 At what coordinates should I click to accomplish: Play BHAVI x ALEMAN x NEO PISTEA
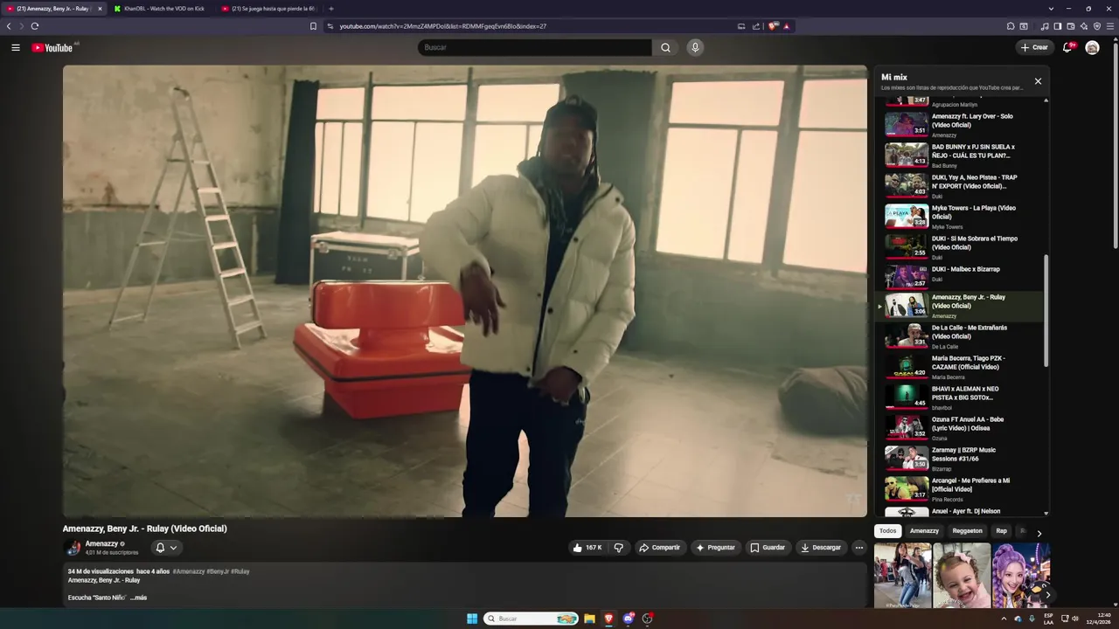pyautogui.click(x=960, y=397)
